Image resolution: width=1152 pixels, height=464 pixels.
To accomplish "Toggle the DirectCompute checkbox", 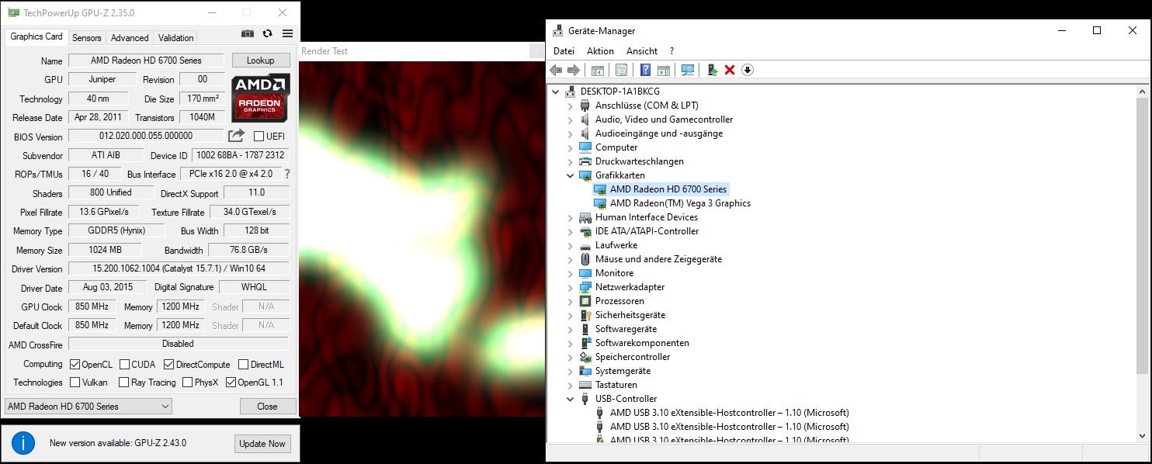I will point(168,365).
